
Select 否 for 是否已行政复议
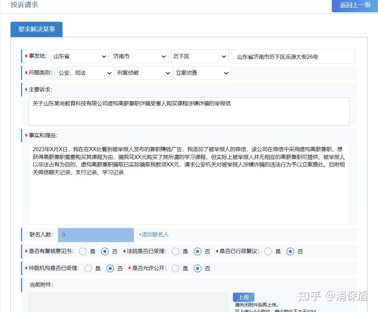coord(290,252)
